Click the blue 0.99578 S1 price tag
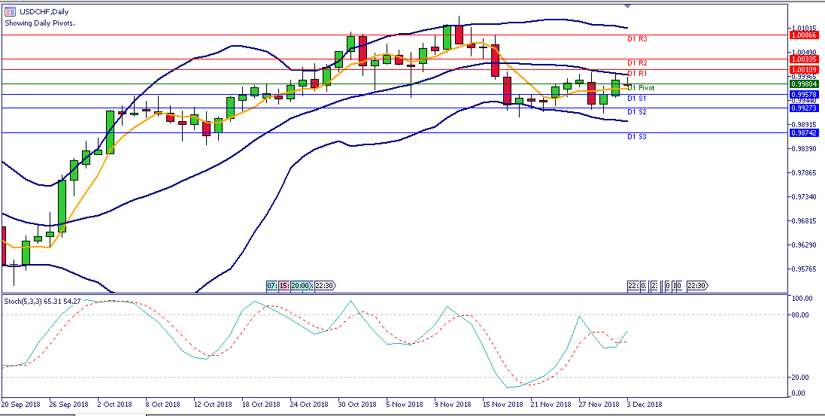The height and width of the screenshot is (416, 825). [804, 95]
